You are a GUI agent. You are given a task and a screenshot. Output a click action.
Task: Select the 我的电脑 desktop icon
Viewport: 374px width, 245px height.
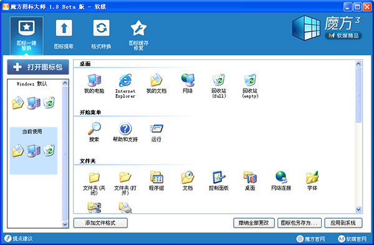point(94,84)
